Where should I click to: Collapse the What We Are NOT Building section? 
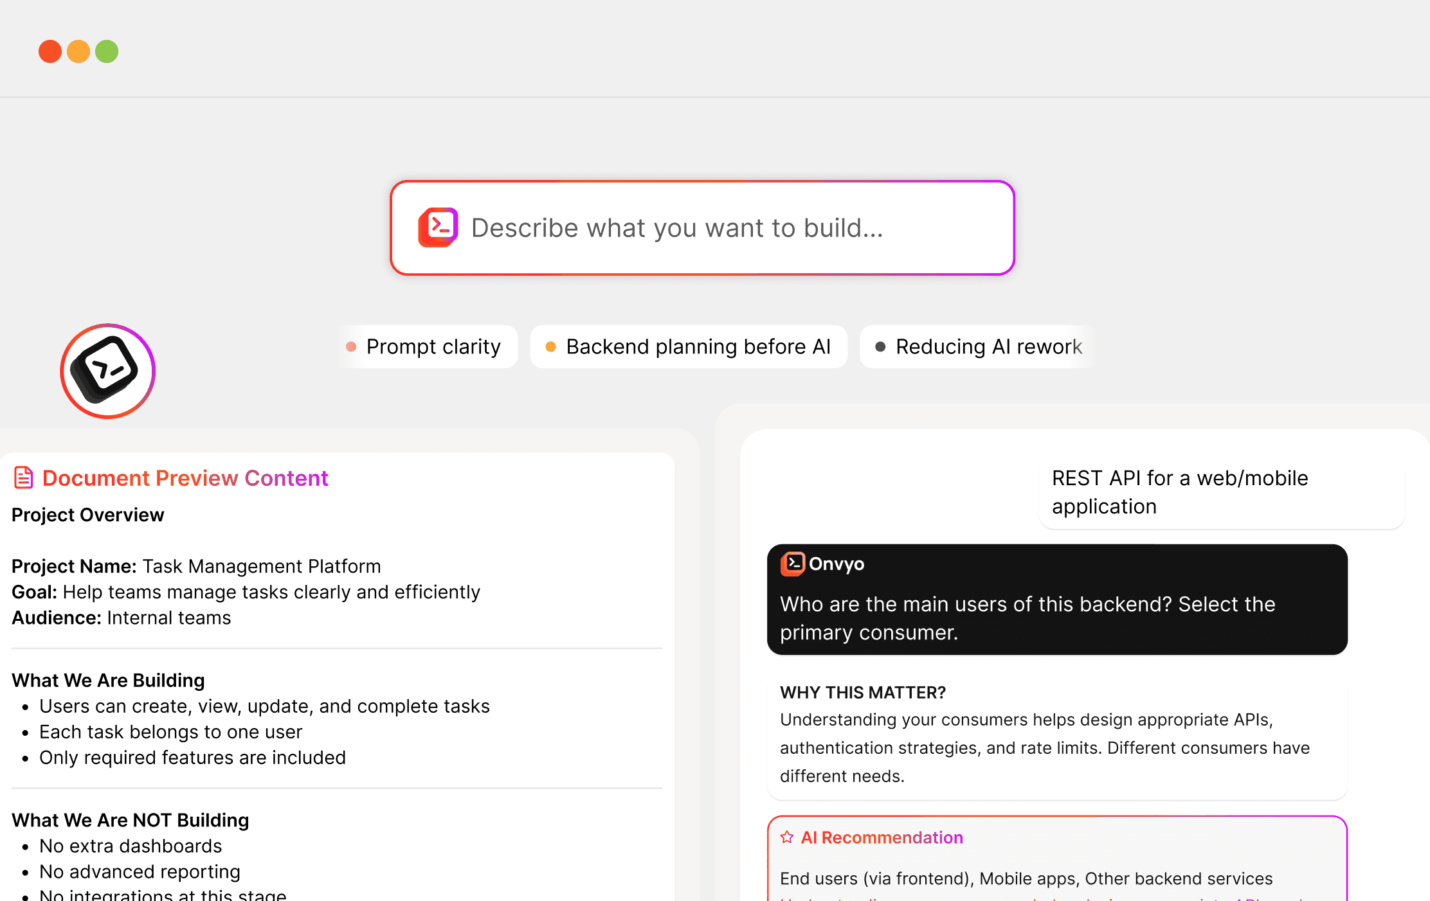pyautogui.click(x=131, y=820)
